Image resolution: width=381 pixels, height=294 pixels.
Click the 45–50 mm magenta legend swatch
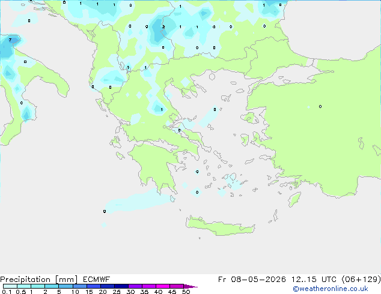click(x=177, y=286)
